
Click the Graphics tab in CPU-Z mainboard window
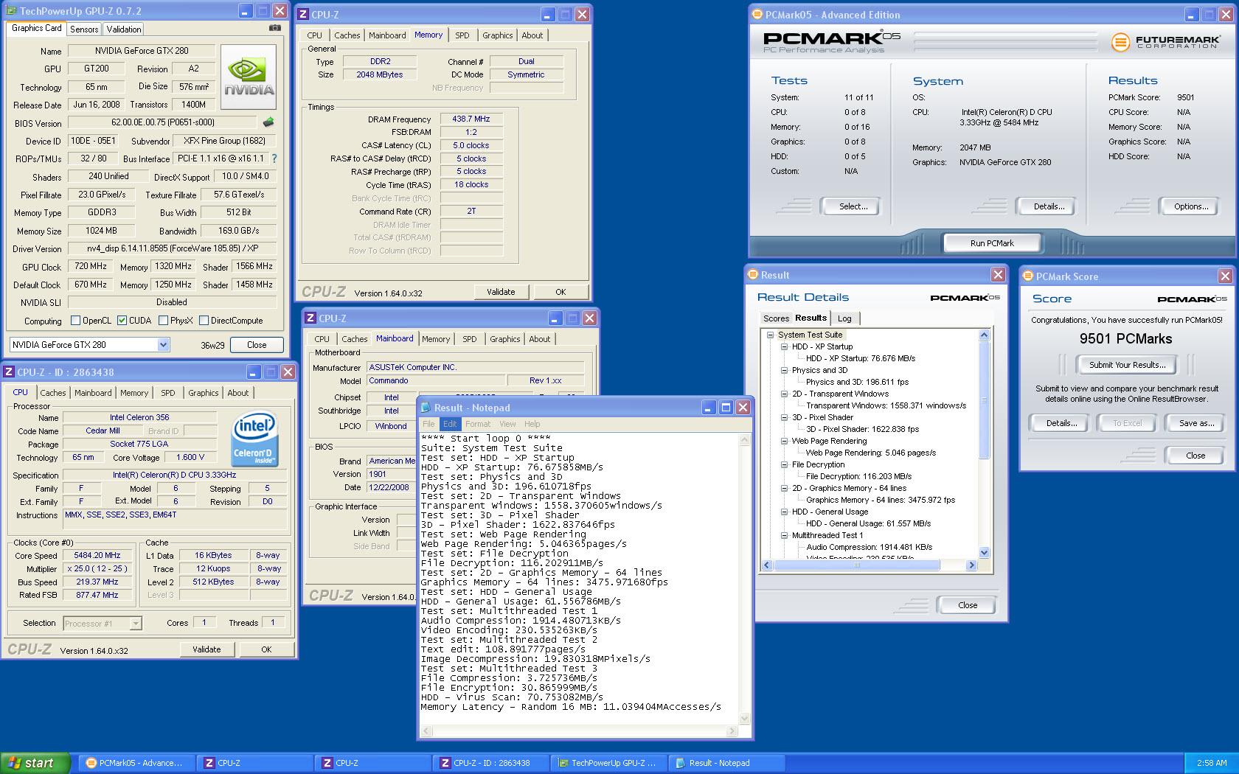[x=505, y=339]
